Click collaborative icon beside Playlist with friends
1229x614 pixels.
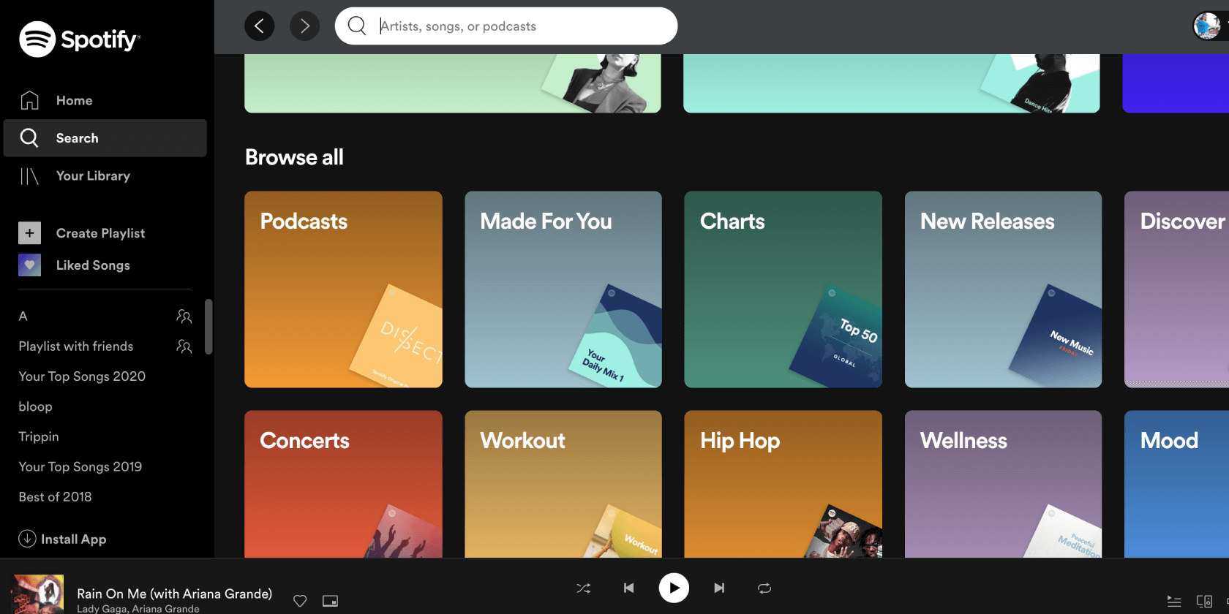click(x=184, y=346)
